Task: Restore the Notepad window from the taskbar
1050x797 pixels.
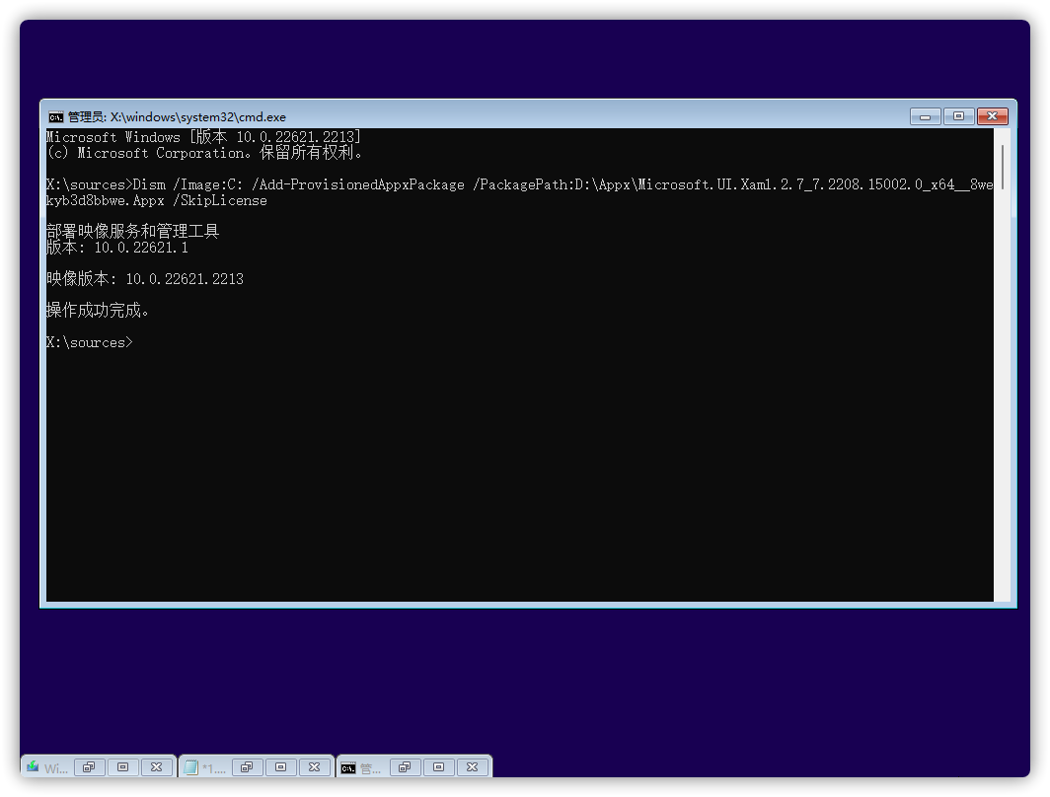Action: [x=248, y=766]
